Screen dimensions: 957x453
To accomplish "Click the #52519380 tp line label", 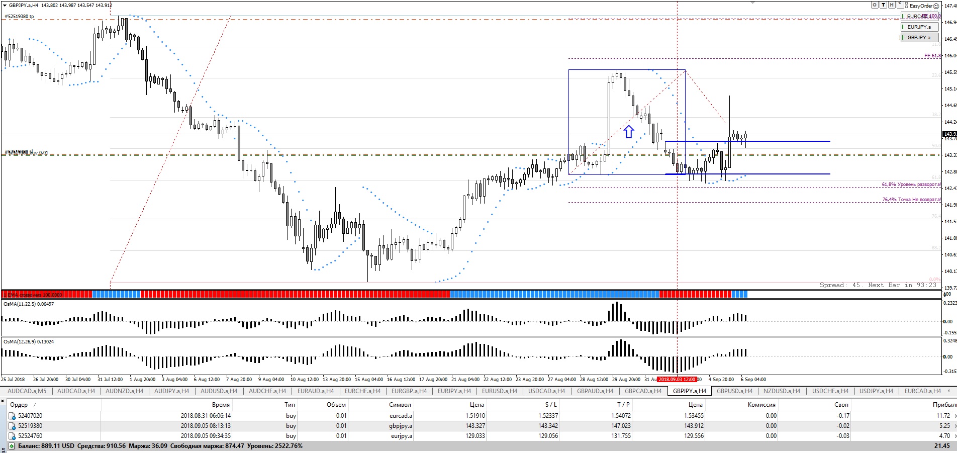I will [x=19, y=17].
